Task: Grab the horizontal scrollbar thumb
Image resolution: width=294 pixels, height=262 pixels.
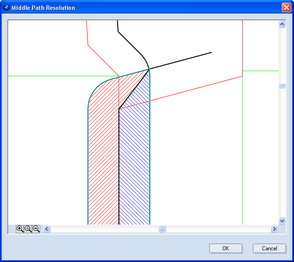Action: (x=162, y=229)
